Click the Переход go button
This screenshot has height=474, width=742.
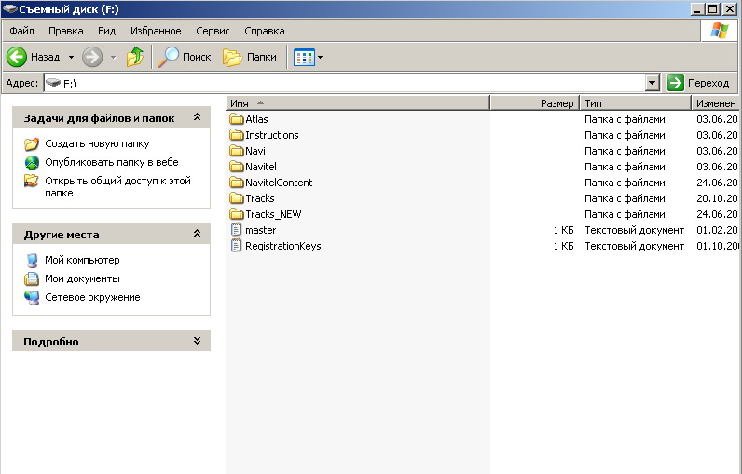point(699,83)
